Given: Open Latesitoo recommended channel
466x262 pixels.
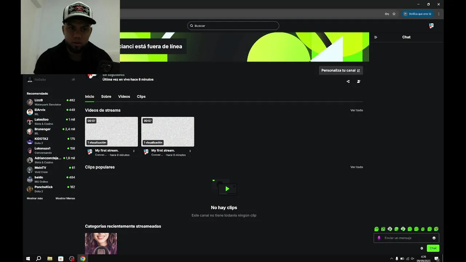Looking at the screenshot, I should coord(51,122).
